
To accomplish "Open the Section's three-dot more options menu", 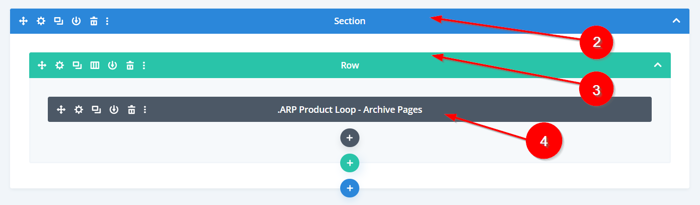I will (x=107, y=21).
